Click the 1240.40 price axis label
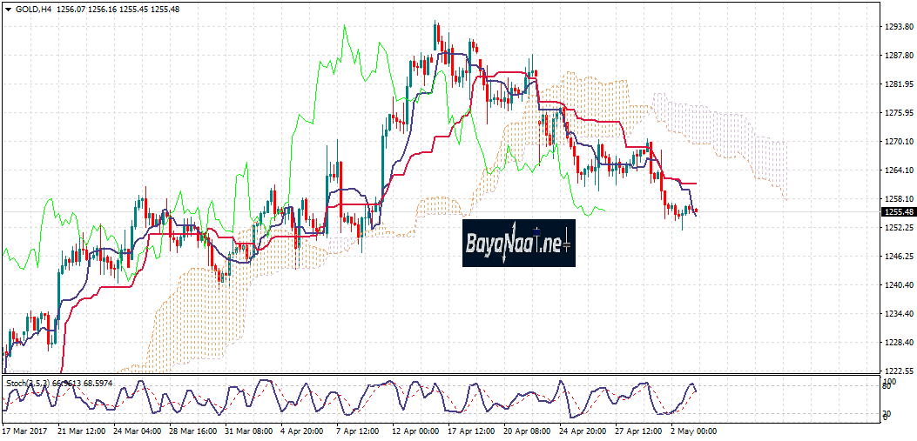 click(x=897, y=284)
